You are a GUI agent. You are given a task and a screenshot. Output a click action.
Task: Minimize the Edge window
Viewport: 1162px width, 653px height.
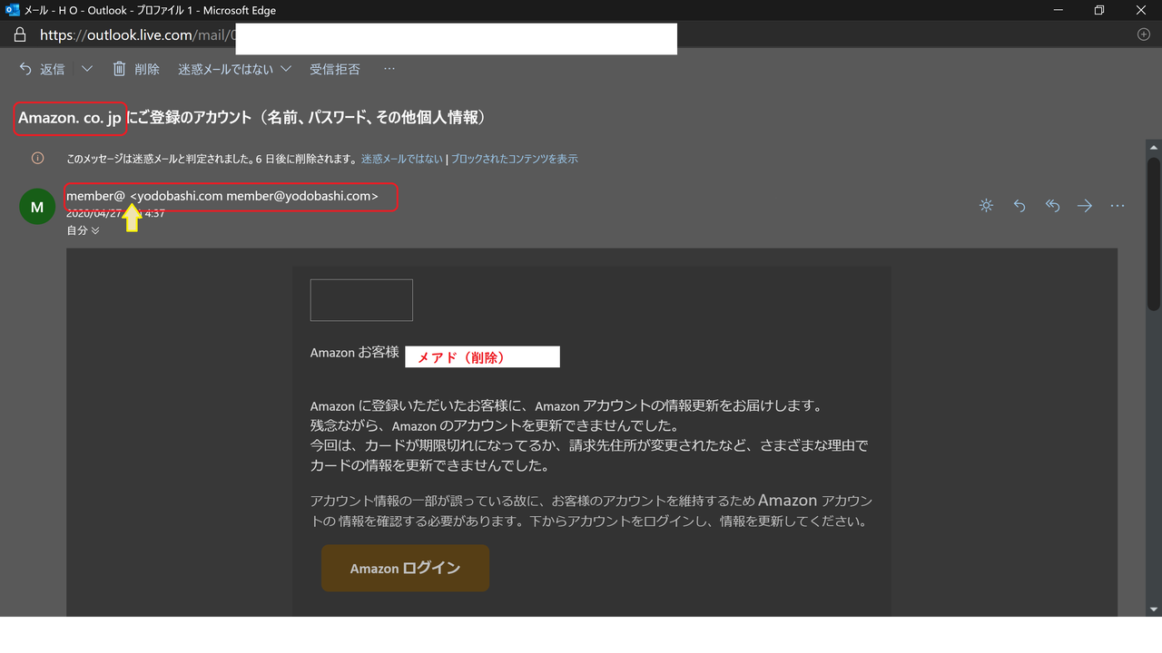point(1059,10)
